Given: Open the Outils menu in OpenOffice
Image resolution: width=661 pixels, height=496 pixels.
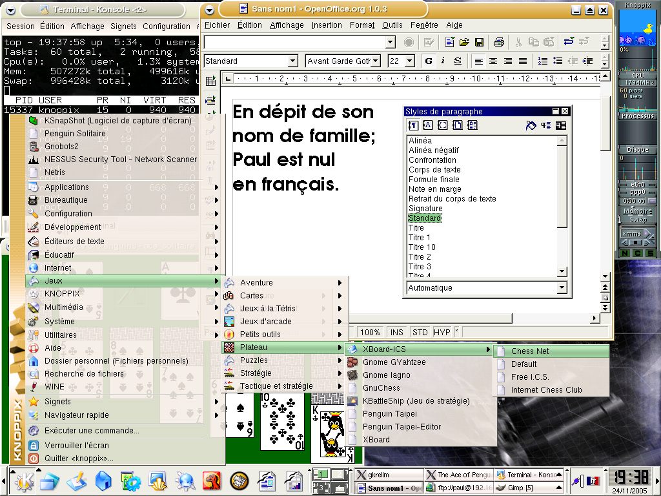Looking at the screenshot, I should 392,25.
